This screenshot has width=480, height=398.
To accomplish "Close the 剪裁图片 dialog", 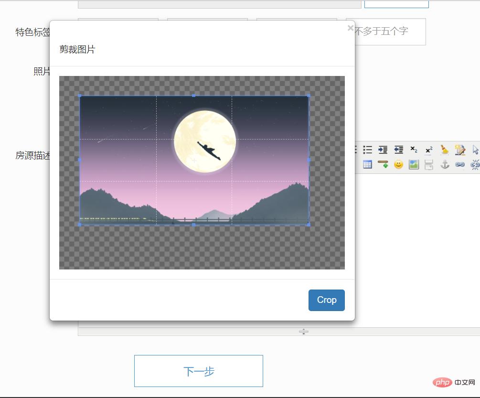I will [x=351, y=28].
